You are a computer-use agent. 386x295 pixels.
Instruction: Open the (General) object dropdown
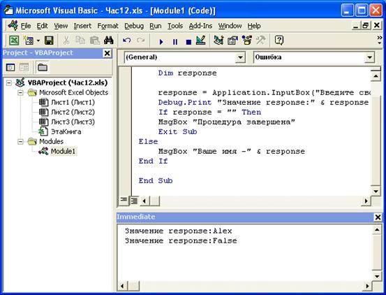pyautogui.click(x=240, y=57)
